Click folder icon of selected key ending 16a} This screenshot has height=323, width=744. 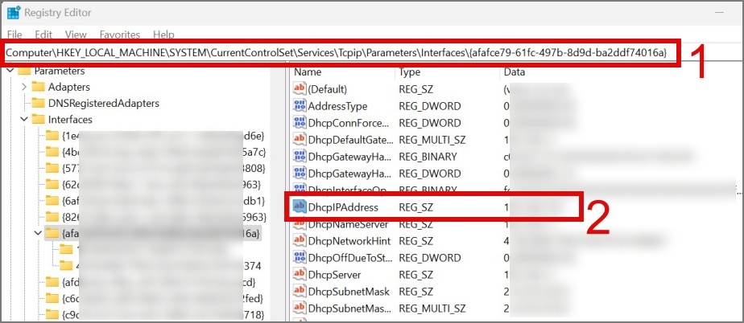52,233
